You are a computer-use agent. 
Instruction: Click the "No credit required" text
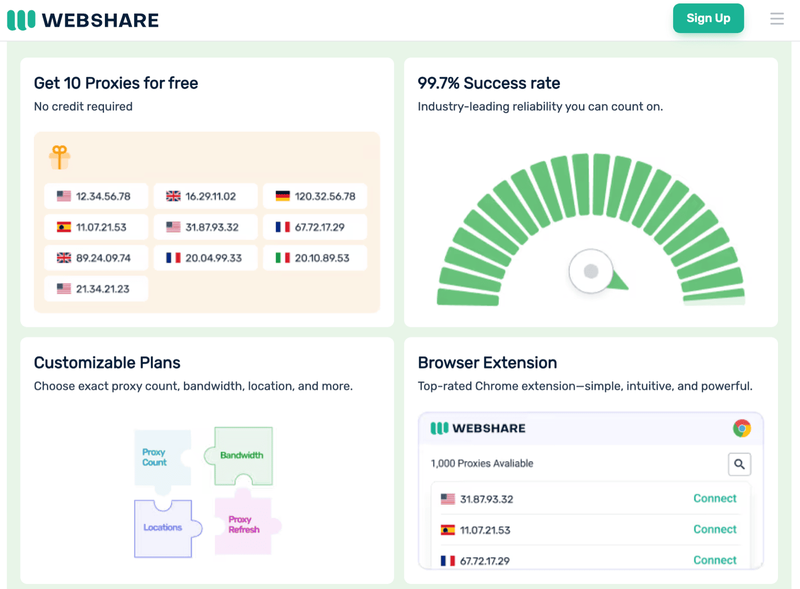pyautogui.click(x=83, y=107)
